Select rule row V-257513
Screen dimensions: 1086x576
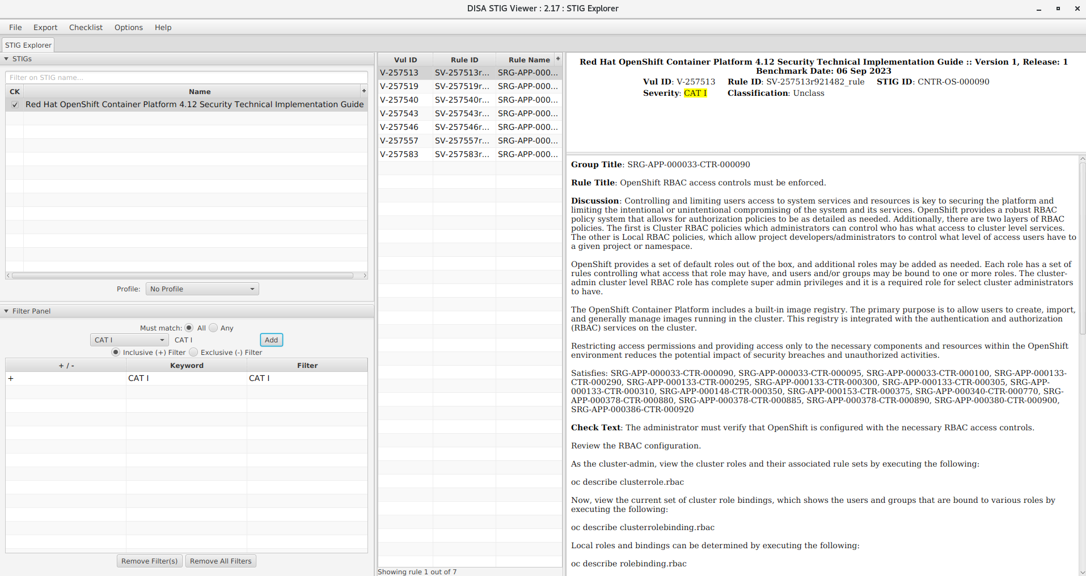tap(470, 73)
